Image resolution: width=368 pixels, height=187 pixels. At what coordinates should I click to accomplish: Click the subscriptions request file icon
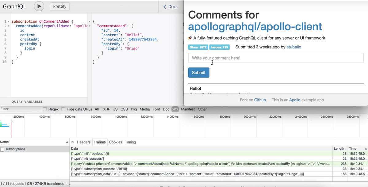coord(2,149)
